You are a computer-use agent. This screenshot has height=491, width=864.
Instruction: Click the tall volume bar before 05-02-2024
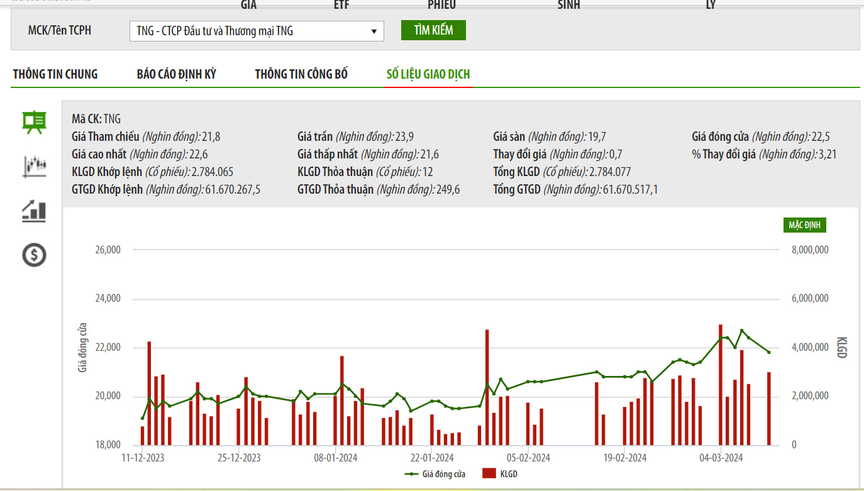[487, 387]
